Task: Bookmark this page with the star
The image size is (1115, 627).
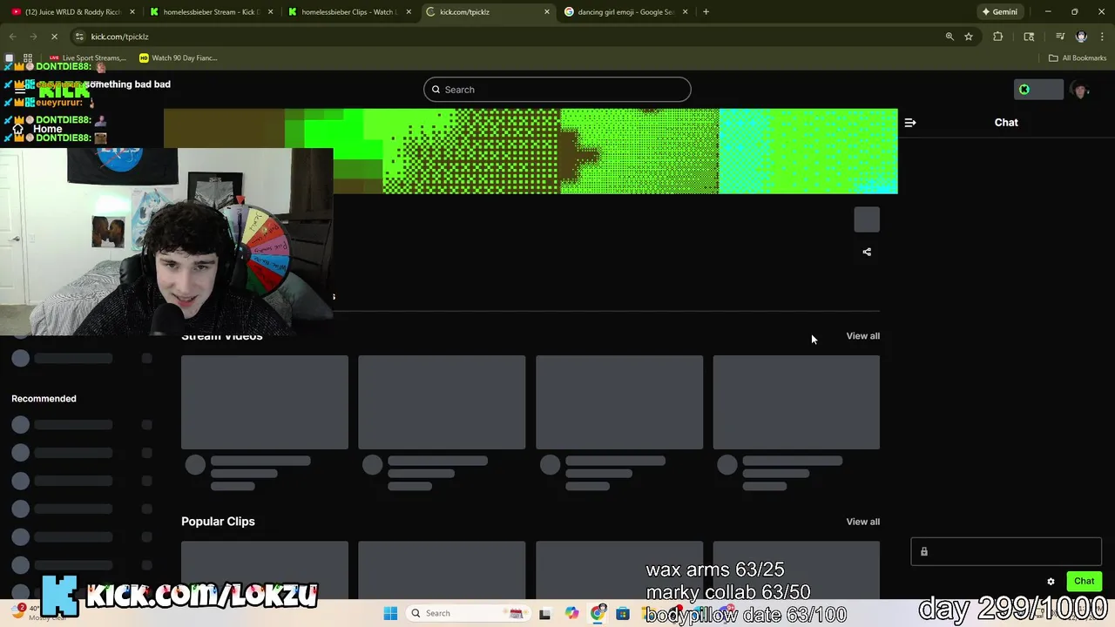Action: 969,37
